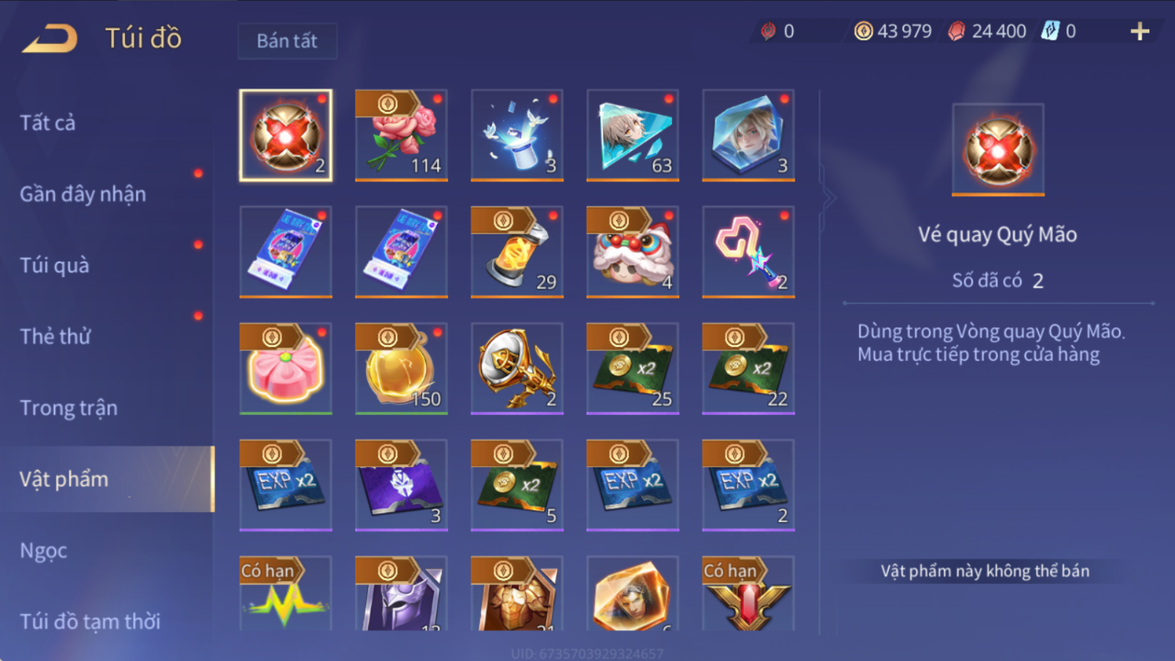This screenshot has height=661, width=1175.
Task: Switch to the Túi quà tab
Action: click(x=54, y=265)
